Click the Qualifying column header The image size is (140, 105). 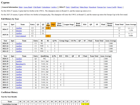pyautogui.click(x=45, y=56)
